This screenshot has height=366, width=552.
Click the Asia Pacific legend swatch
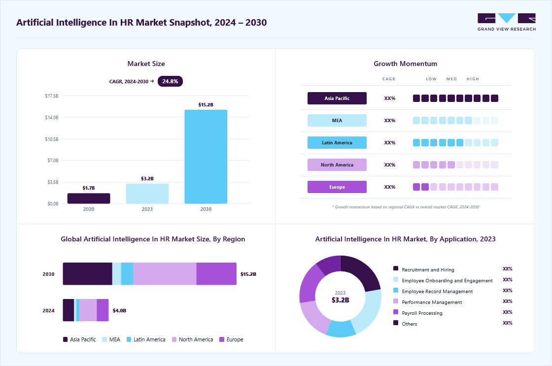click(x=65, y=339)
